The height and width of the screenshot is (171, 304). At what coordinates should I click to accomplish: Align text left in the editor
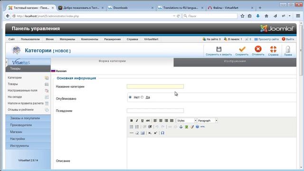pos(155,121)
